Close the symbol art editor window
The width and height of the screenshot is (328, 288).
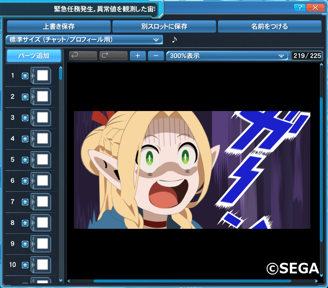click(315, 8)
